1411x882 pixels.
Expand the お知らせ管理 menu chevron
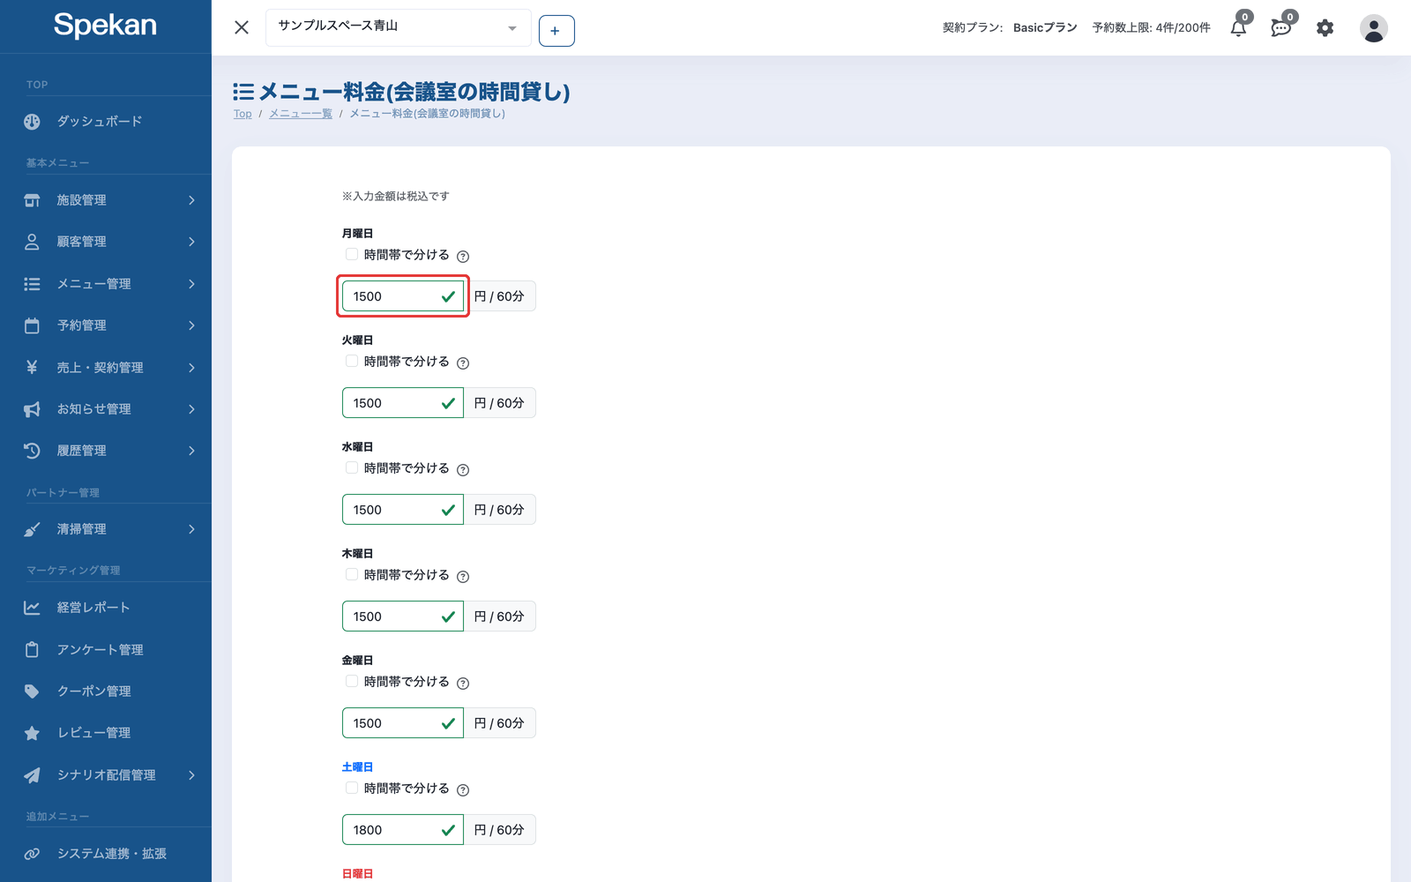(191, 409)
